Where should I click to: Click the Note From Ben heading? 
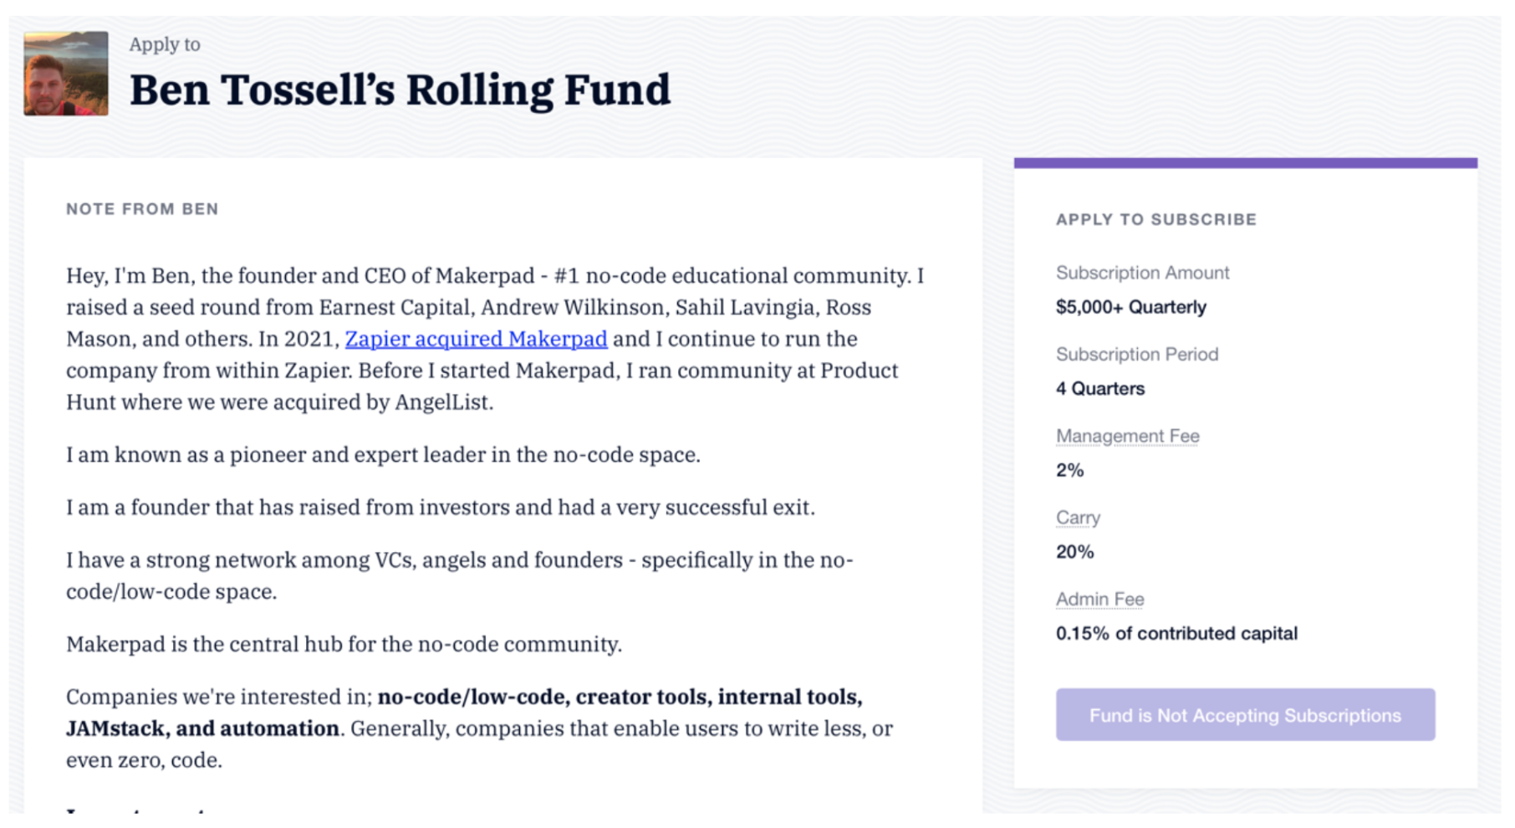142,209
